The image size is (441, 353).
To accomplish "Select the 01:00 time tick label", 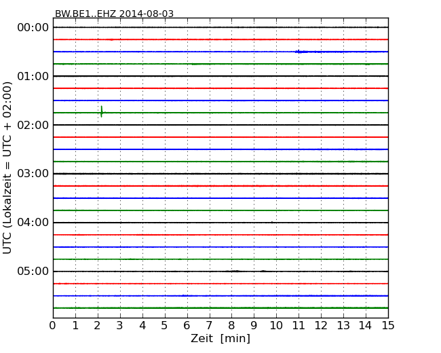I will [33, 76].
